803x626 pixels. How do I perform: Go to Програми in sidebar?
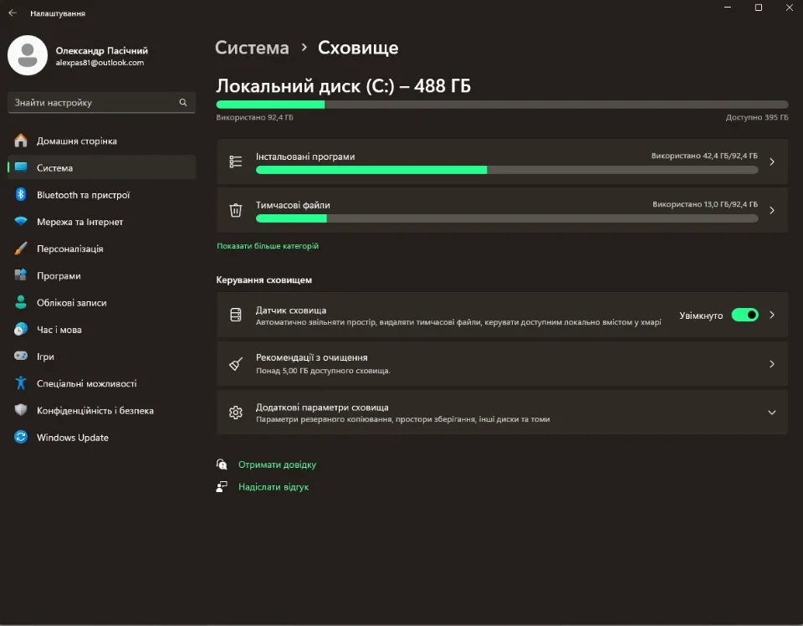click(x=59, y=276)
